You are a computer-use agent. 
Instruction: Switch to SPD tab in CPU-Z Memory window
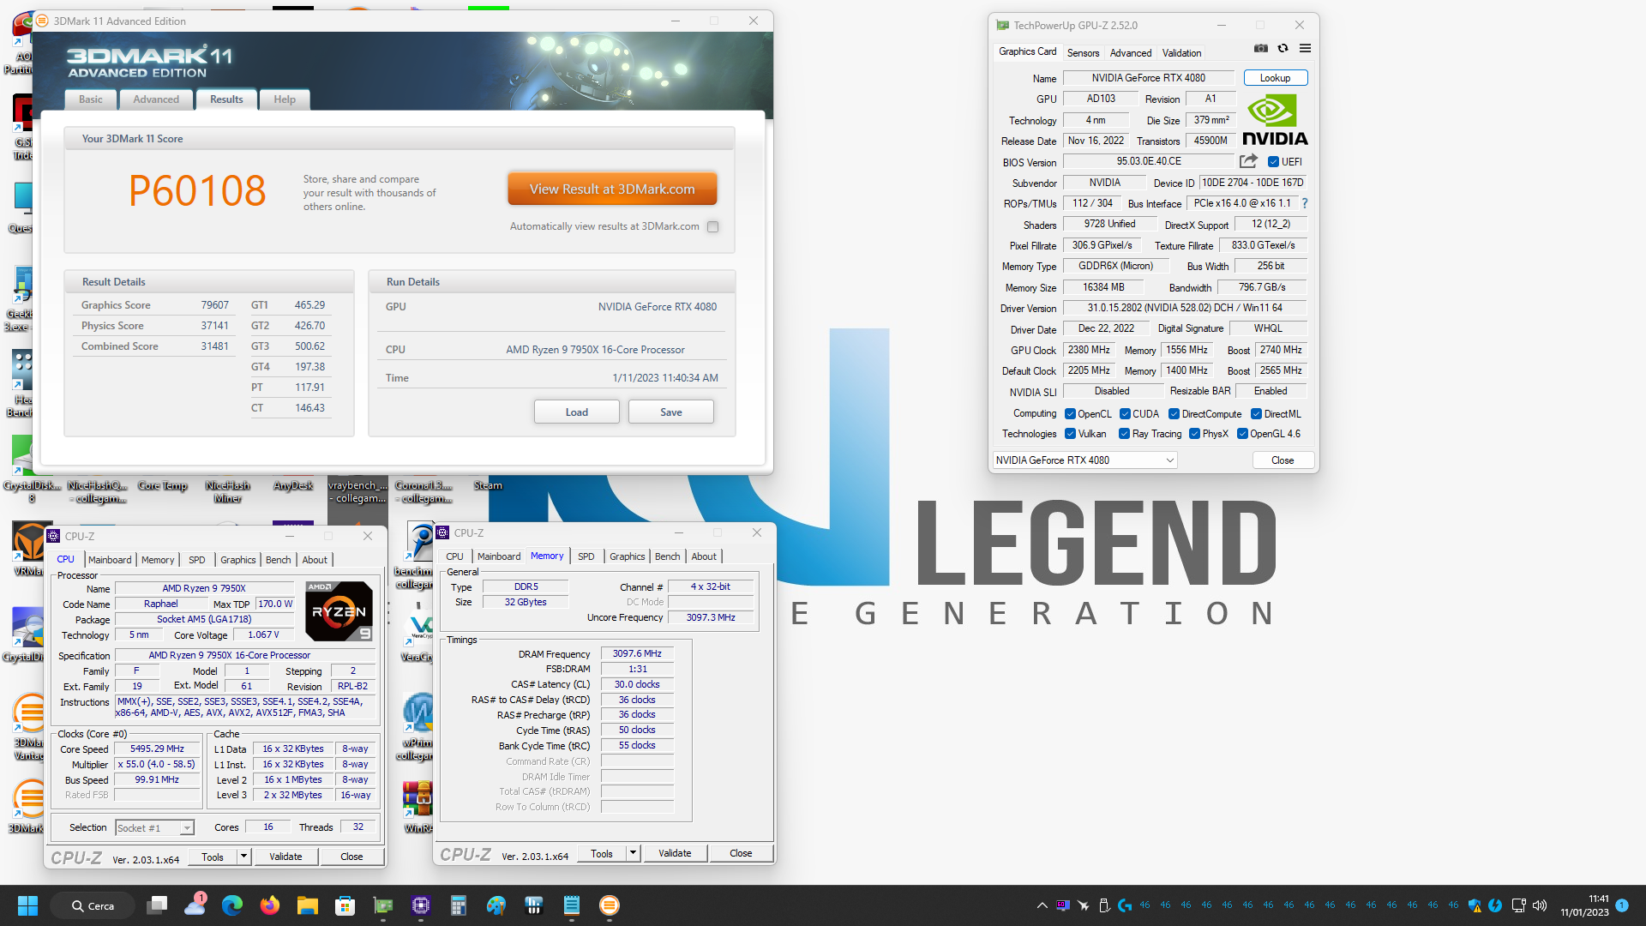[x=586, y=556]
